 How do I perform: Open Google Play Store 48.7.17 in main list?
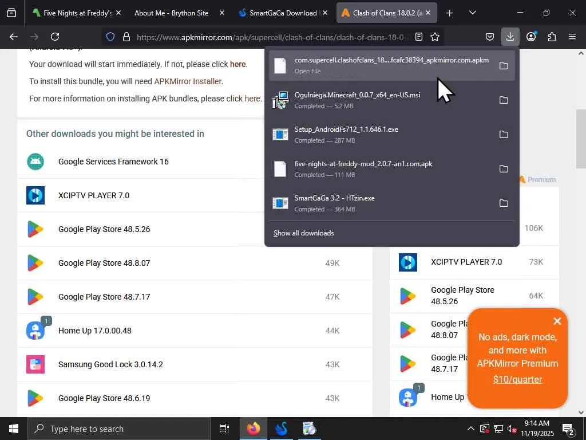(x=104, y=297)
